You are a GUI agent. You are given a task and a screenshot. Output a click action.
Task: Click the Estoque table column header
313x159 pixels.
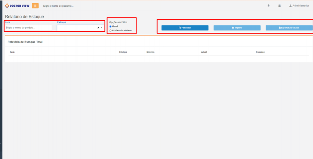click(x=260, y=52)
